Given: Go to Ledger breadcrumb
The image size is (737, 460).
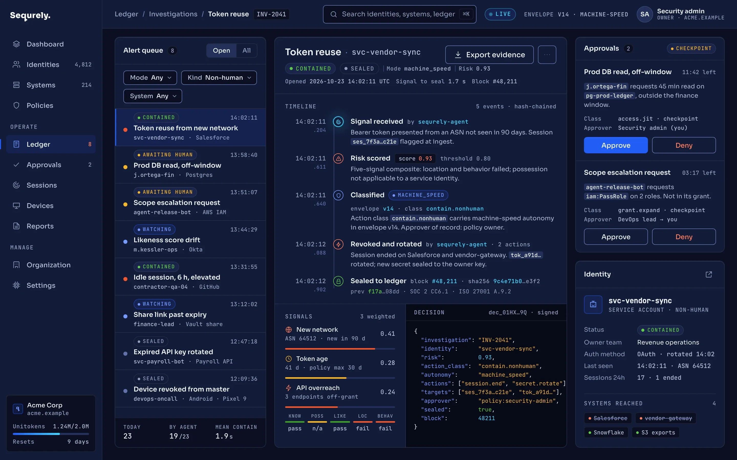Looking at the screenshot, I should point(126,14).
